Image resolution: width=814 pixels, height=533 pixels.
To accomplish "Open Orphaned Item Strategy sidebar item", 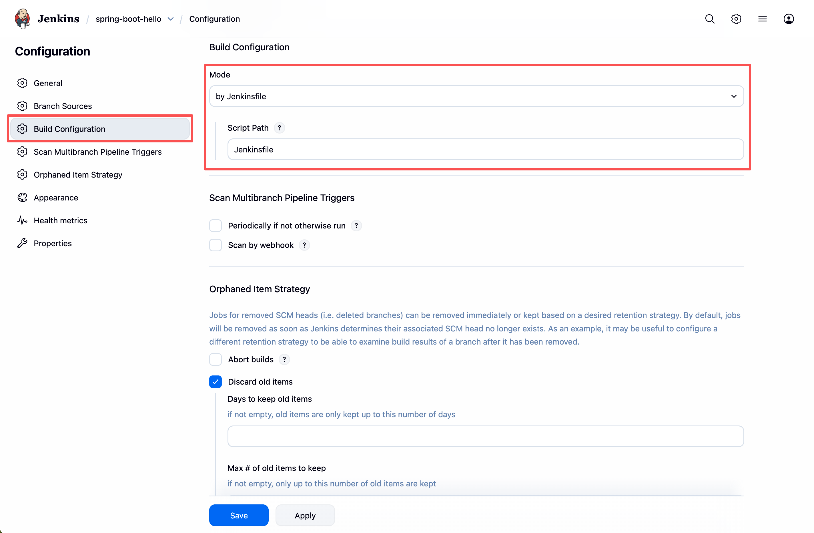I will point(78,175).
